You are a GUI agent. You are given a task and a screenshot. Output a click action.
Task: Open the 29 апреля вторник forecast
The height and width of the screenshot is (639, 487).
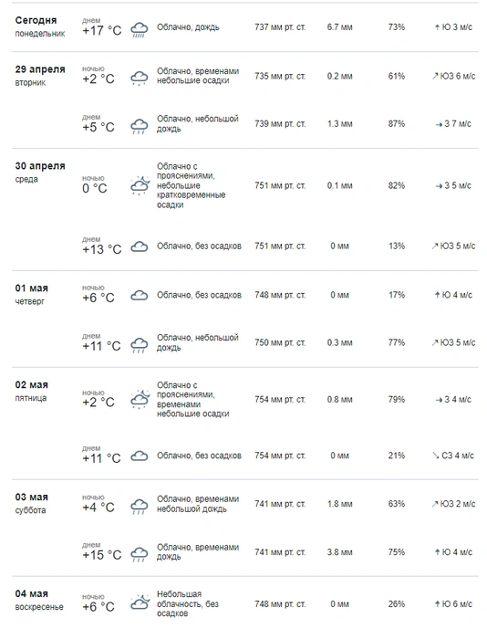point(40,76)
